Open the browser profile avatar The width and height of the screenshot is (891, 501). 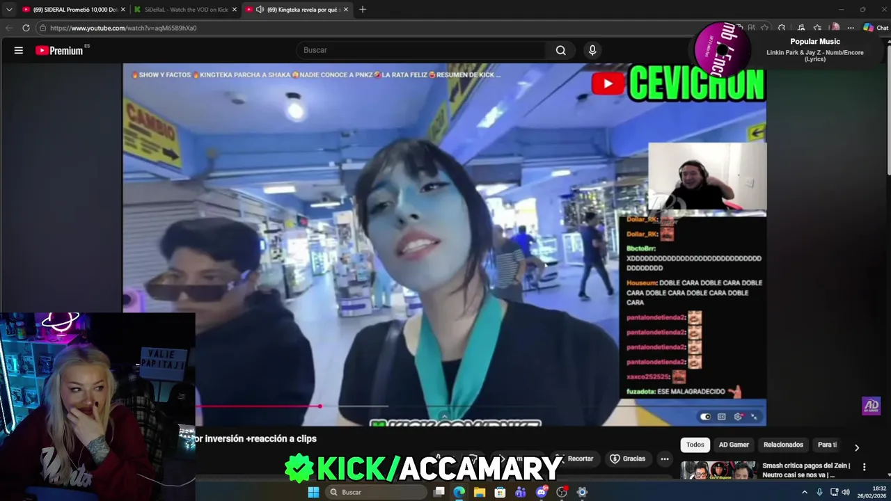click(835, 28)
